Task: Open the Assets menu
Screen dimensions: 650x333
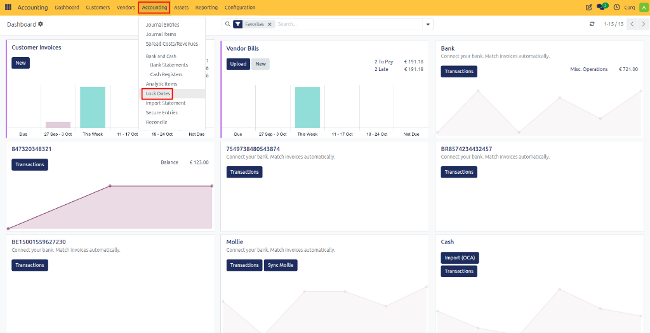Action: pyautogui.click(x=181, y=8)
